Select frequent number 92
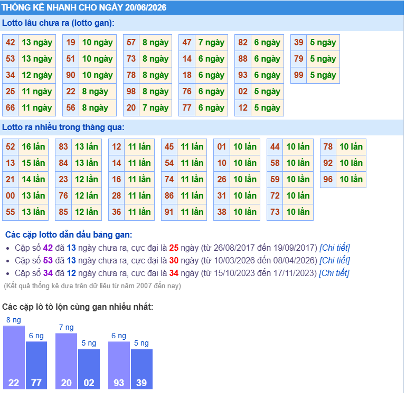This screenshot has height=393, width=406. click(328, 163)
